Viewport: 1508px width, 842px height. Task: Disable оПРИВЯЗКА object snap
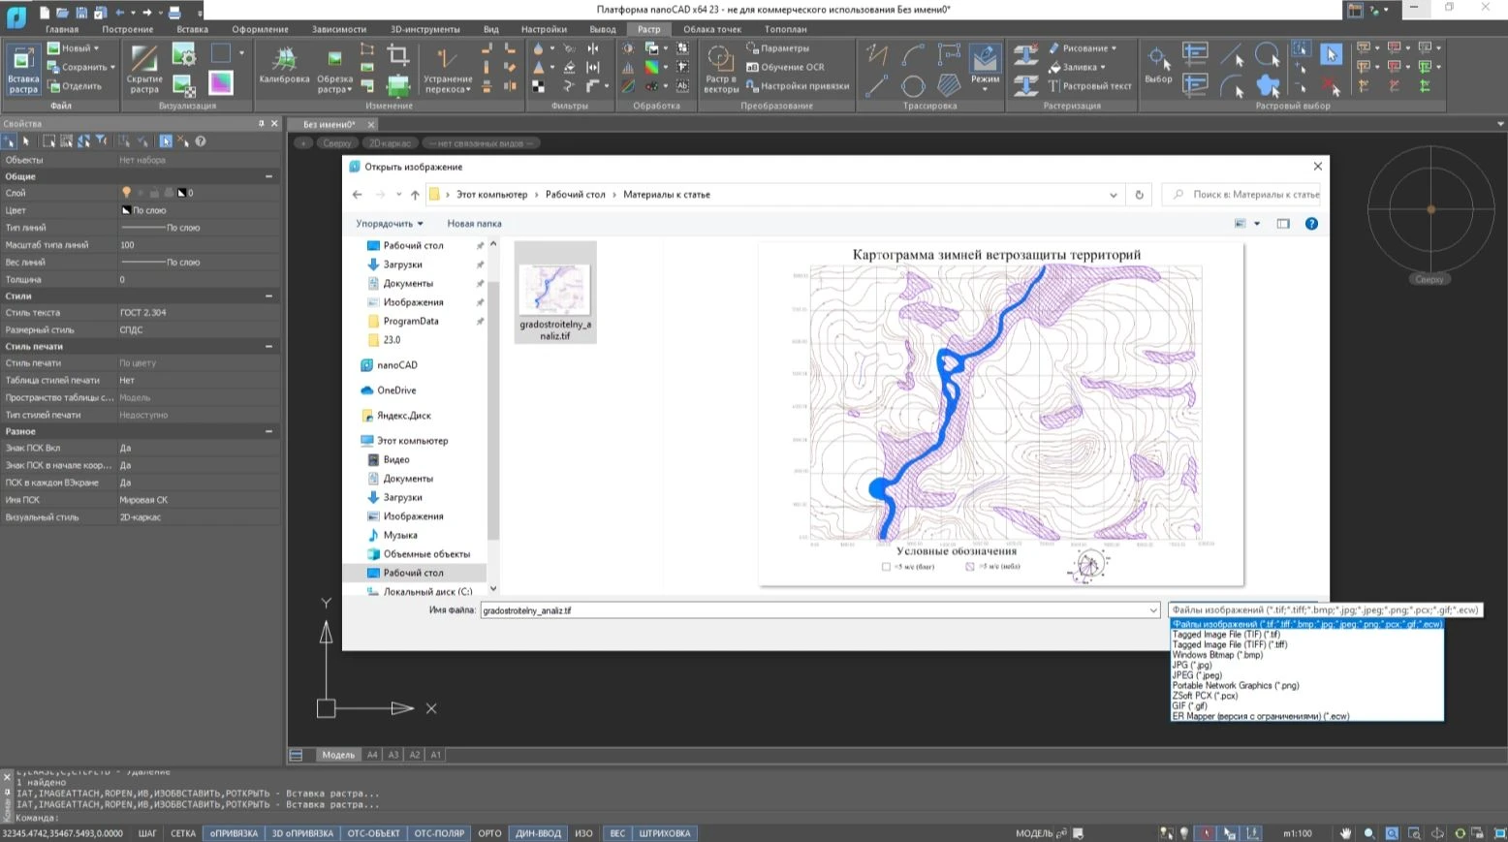click(x=234, y=833)
